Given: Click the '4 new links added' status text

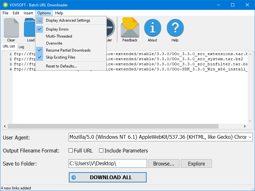Looking at the screenshot, I should tap(16, 188).
